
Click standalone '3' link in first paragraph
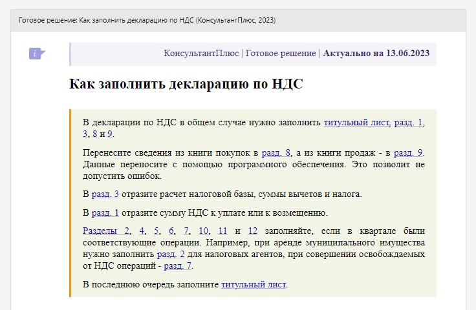(x=85, y=134)
